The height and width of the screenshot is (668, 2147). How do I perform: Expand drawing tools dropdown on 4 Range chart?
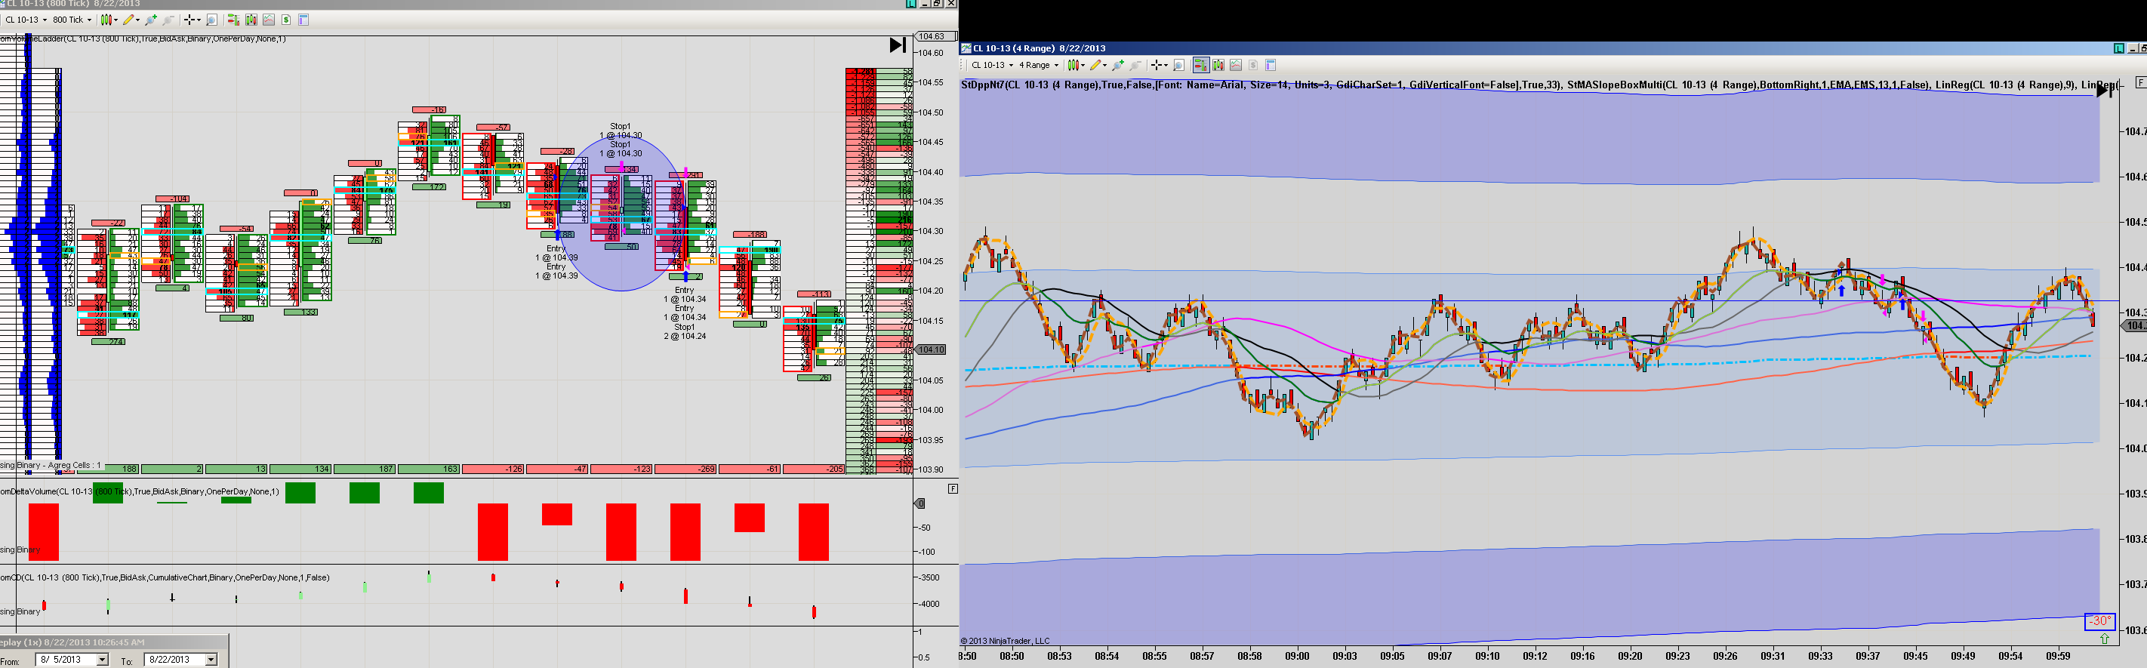click(x=1105, y=65)
